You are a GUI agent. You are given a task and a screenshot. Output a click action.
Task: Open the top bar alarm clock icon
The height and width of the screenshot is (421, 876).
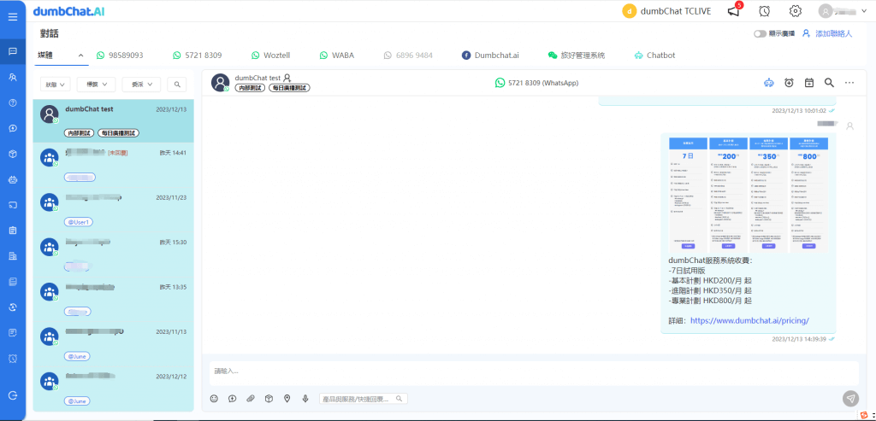(764, 10)
